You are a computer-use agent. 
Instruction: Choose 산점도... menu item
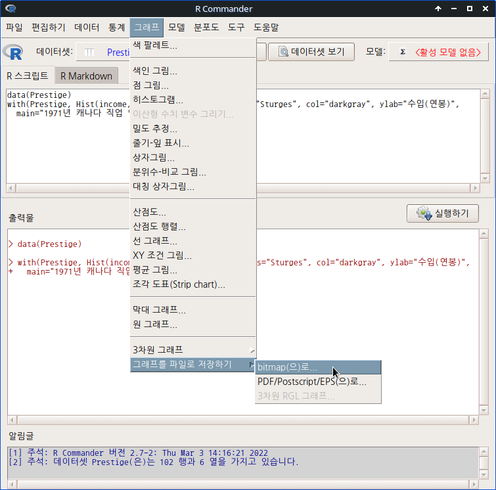pyautogui.click(x=192, y=212)
